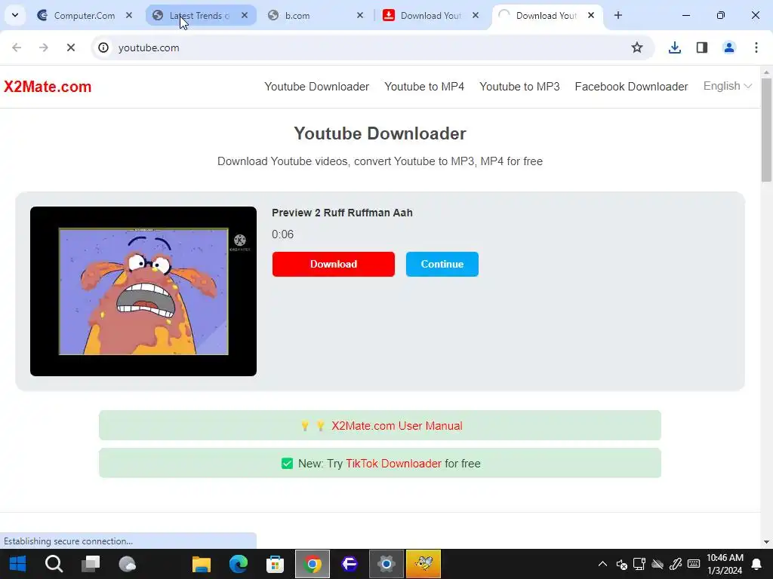This screenshot has width=773, height=579.
Task: Open the tab search dropdown arrow
Action: click(15, 15)
